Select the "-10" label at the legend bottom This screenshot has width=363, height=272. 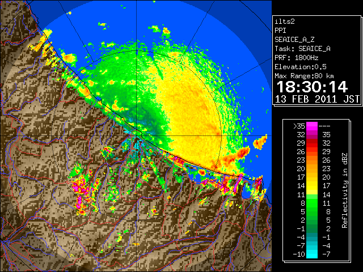point(299,254)
